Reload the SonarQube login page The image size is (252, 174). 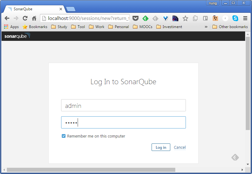pos(25,18)
